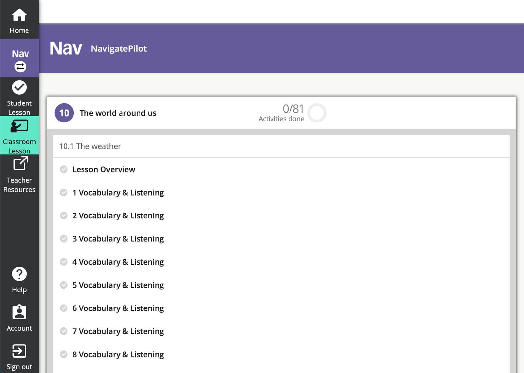Toggle checkmark beside 1 Vocabulary & Listening
524x373 pixels.
coord(64,193)
